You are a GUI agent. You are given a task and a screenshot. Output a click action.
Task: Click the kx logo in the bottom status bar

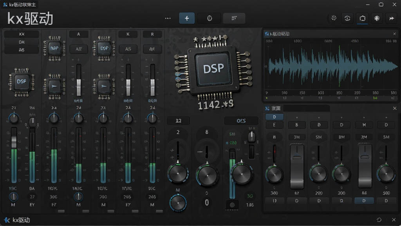[x=7, y=220]
